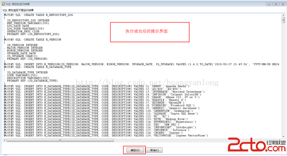
Task: Select the 'Infobright' insert row
Action: pos(100,127)
